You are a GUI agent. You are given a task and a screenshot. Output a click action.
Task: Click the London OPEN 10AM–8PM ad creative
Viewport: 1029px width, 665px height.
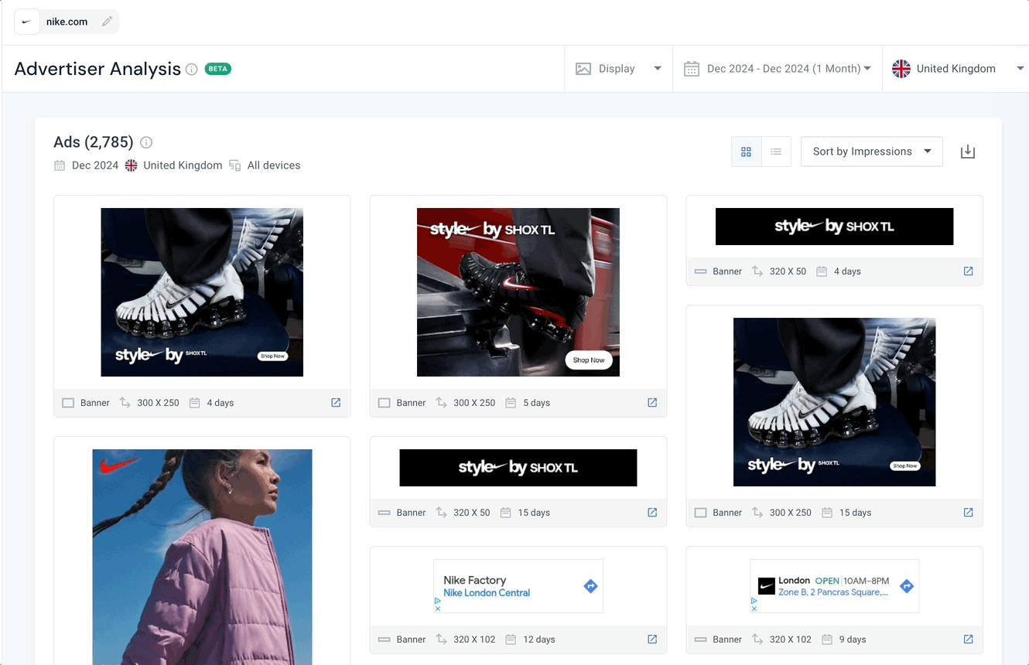[x=834, y=586]
